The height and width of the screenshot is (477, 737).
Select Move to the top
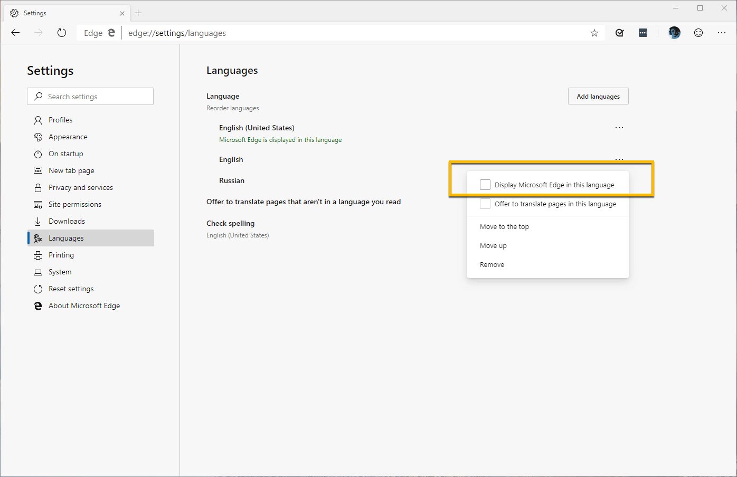click(504, 227)
